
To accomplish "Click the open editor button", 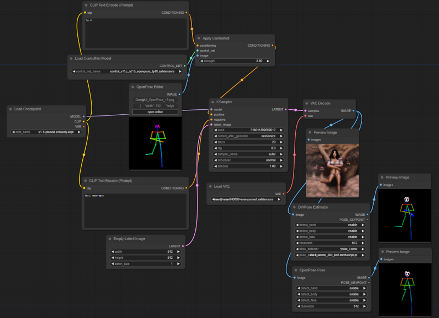I will [x=155, y=112].
